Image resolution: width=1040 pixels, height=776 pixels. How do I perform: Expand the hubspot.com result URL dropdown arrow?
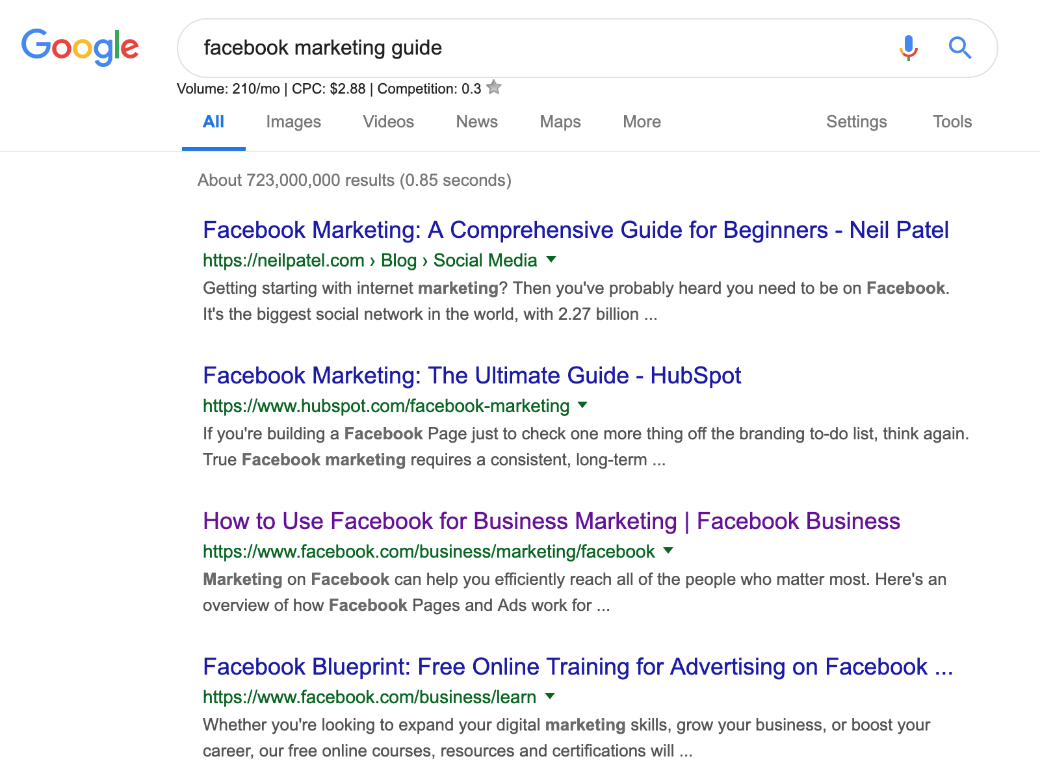tap(582, 405)
